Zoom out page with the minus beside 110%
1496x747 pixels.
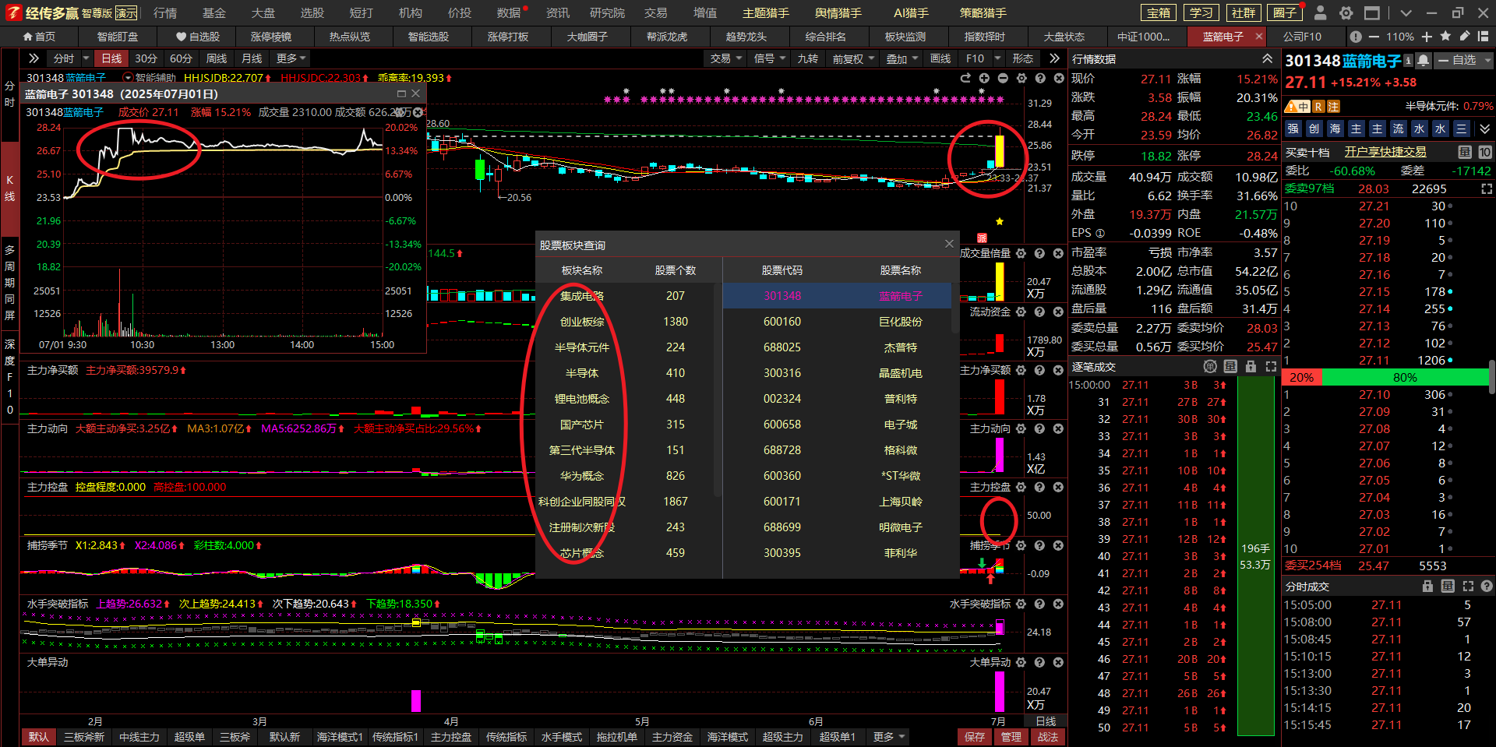click(1374, 37)
